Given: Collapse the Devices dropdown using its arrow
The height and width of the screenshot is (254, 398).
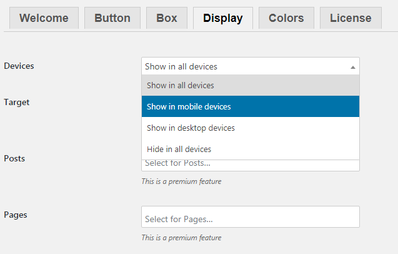Looking at the screenshot, I should [x=353, y=67].
